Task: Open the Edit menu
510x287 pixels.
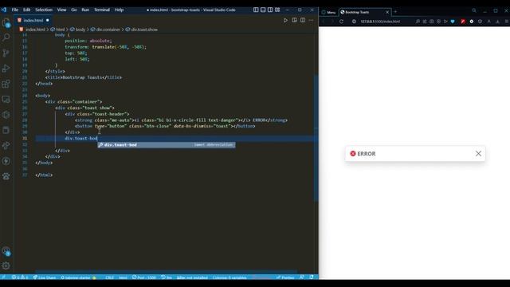Action: 26,10
